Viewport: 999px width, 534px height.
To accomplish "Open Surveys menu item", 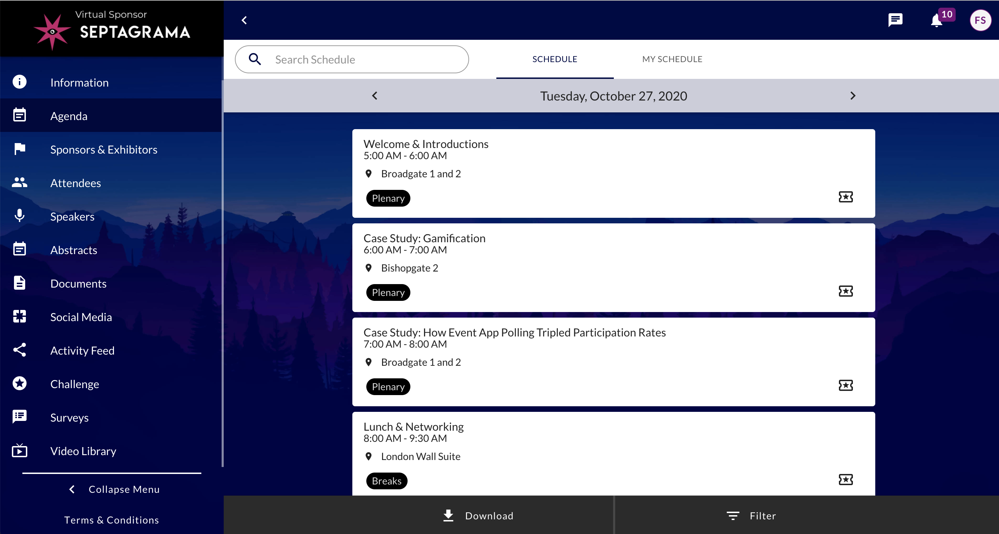I will 111,417.
